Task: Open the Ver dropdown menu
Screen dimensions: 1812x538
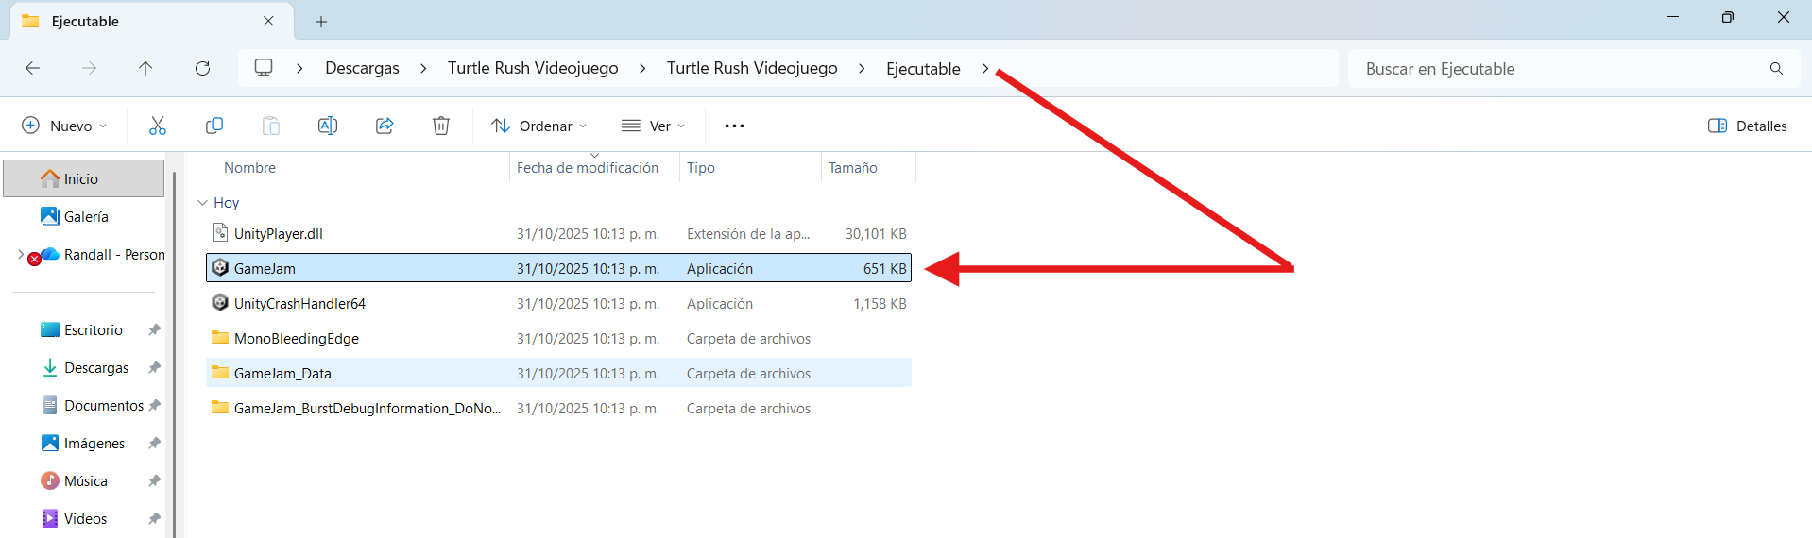Action: [653, 126]
